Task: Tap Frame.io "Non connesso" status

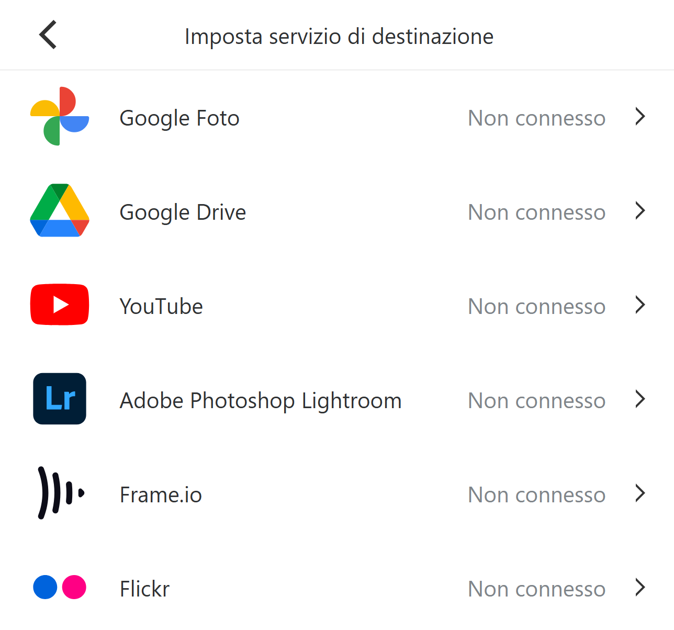Action: tap(536, 495)
